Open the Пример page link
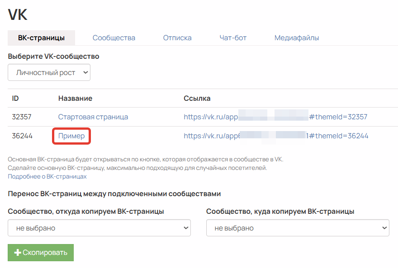 71,136
